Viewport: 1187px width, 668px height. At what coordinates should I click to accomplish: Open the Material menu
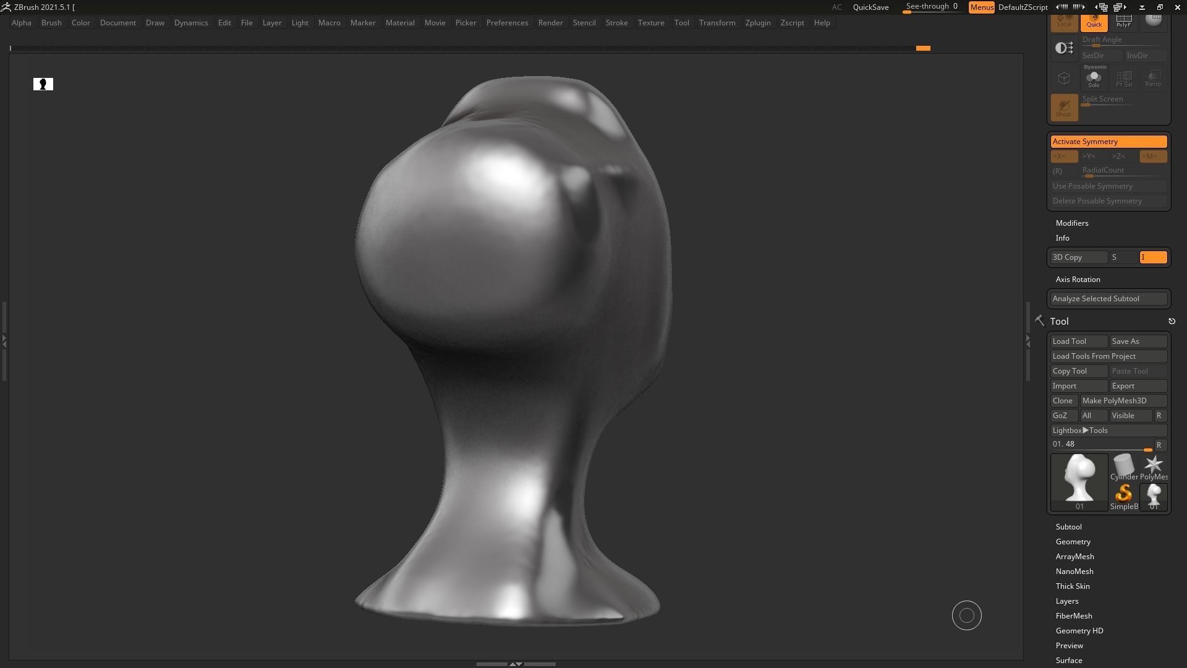pyautogui.click(x=400, y=22)
